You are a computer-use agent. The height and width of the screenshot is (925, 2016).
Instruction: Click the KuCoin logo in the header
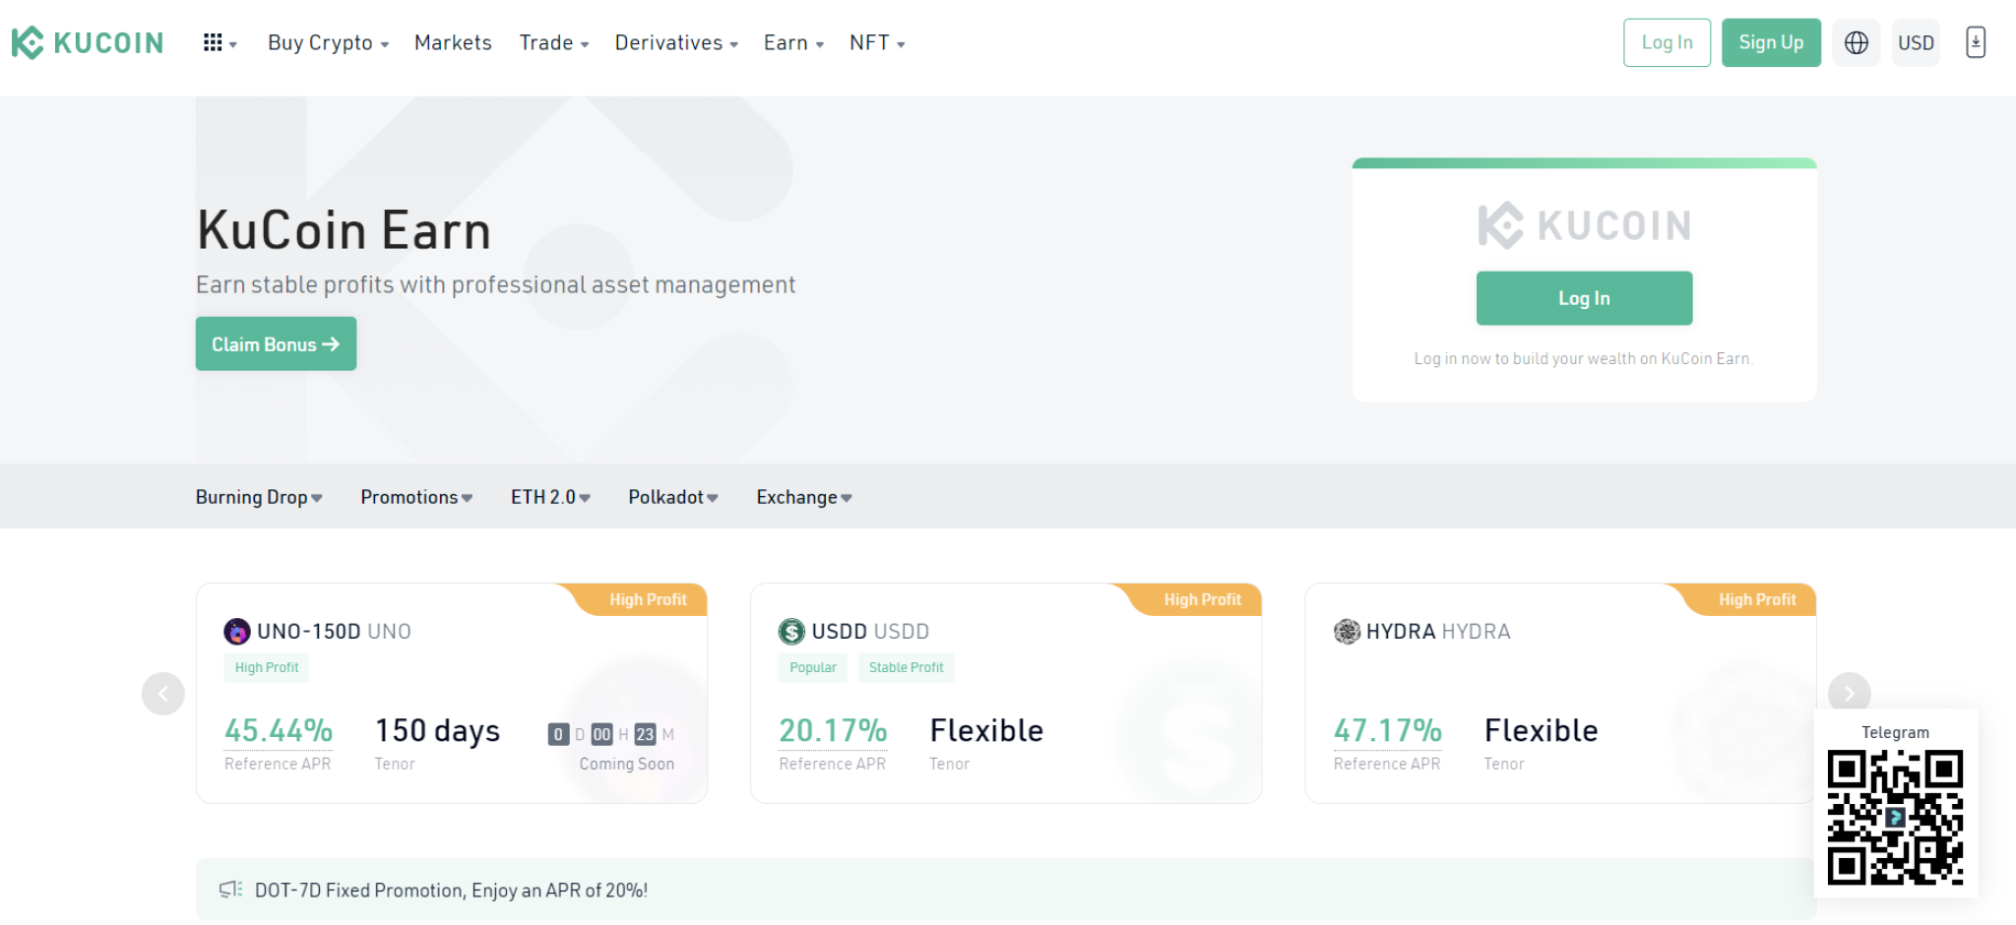(87, 41)
